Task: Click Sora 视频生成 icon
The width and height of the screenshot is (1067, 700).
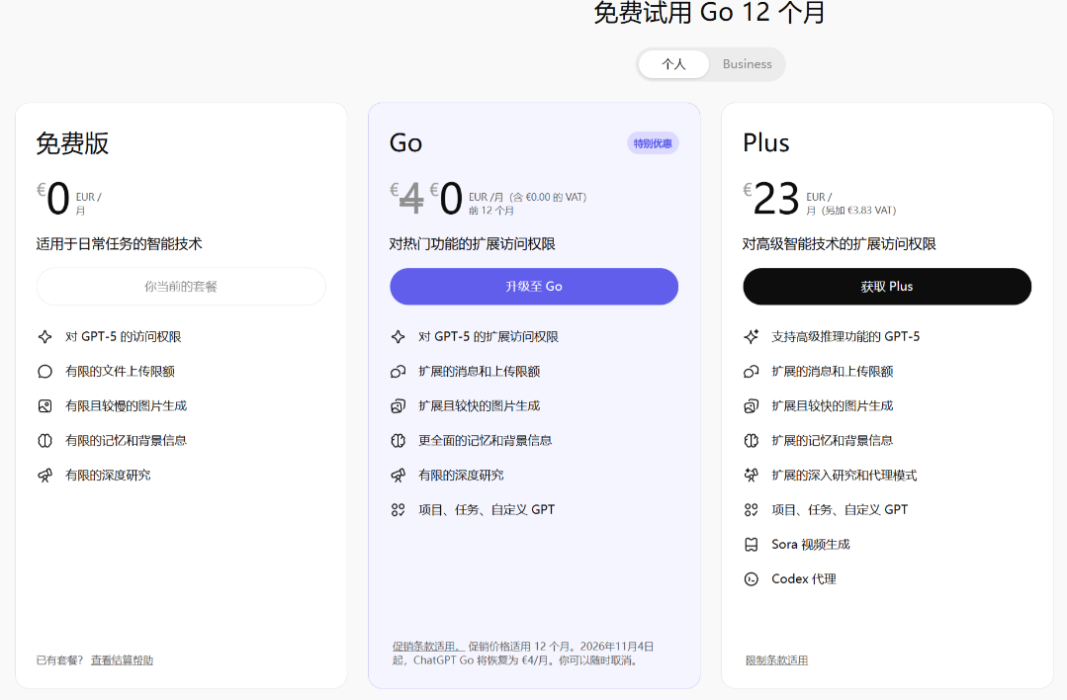Action: [752, 545]
